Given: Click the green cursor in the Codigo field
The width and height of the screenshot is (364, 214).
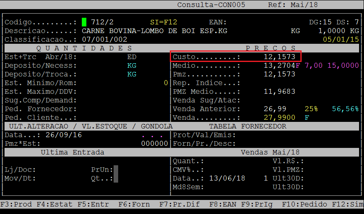Looking at the screenshot, I should 84,22.
